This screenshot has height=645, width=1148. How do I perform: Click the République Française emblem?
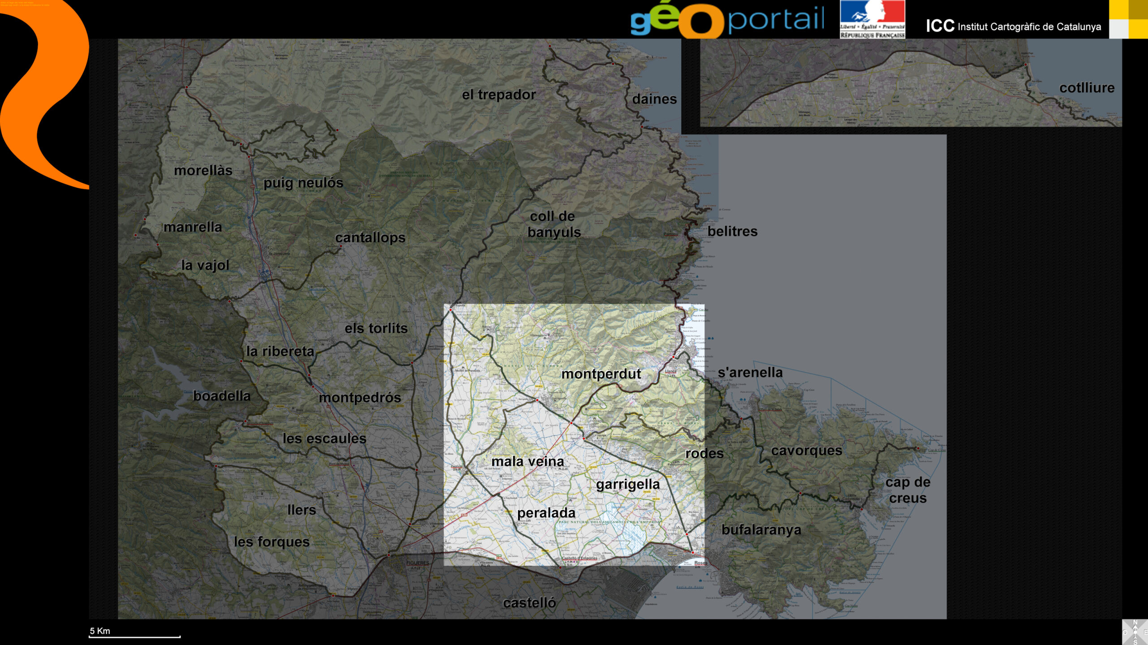point(872,19)
